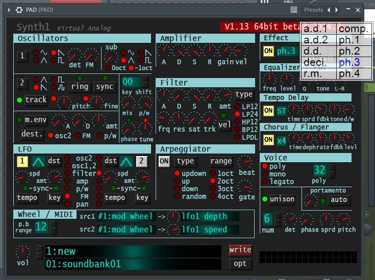Go to next preset arrow
This screenshot has height=280, width=375.
(337, 10)
